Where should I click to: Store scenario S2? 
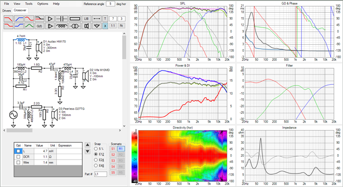pos(113,155)
